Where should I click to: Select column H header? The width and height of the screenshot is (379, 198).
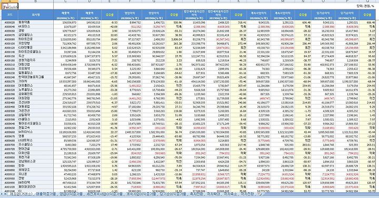tap(174, 1)
